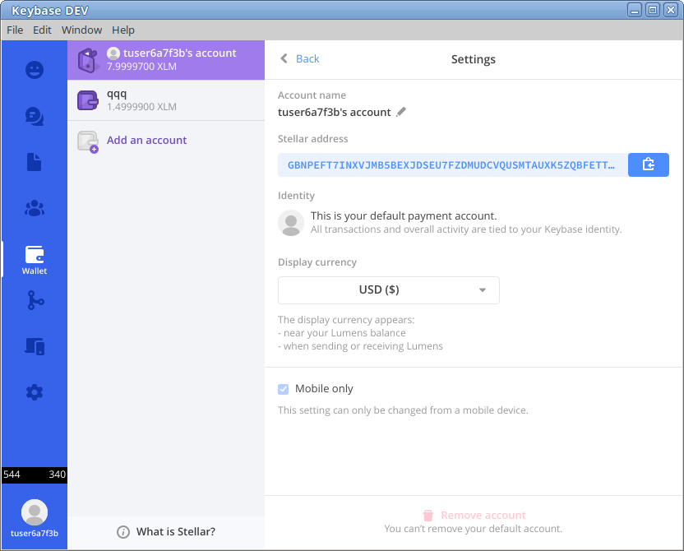The height and width of the screenshot is (551, 684).
Task: Open the Settings gear in sidebar
Action: tap(35, 392)
